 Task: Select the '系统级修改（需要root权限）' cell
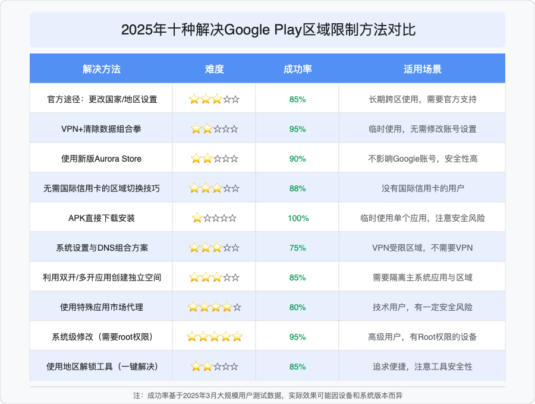pyautogui.click(x=102, y=337)
